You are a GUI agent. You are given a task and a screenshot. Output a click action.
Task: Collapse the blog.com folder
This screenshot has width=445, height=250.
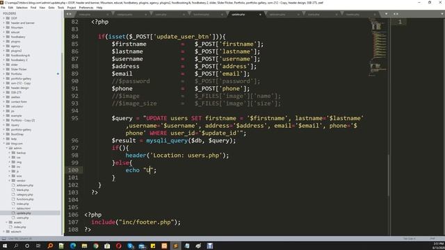click(4, 144)
